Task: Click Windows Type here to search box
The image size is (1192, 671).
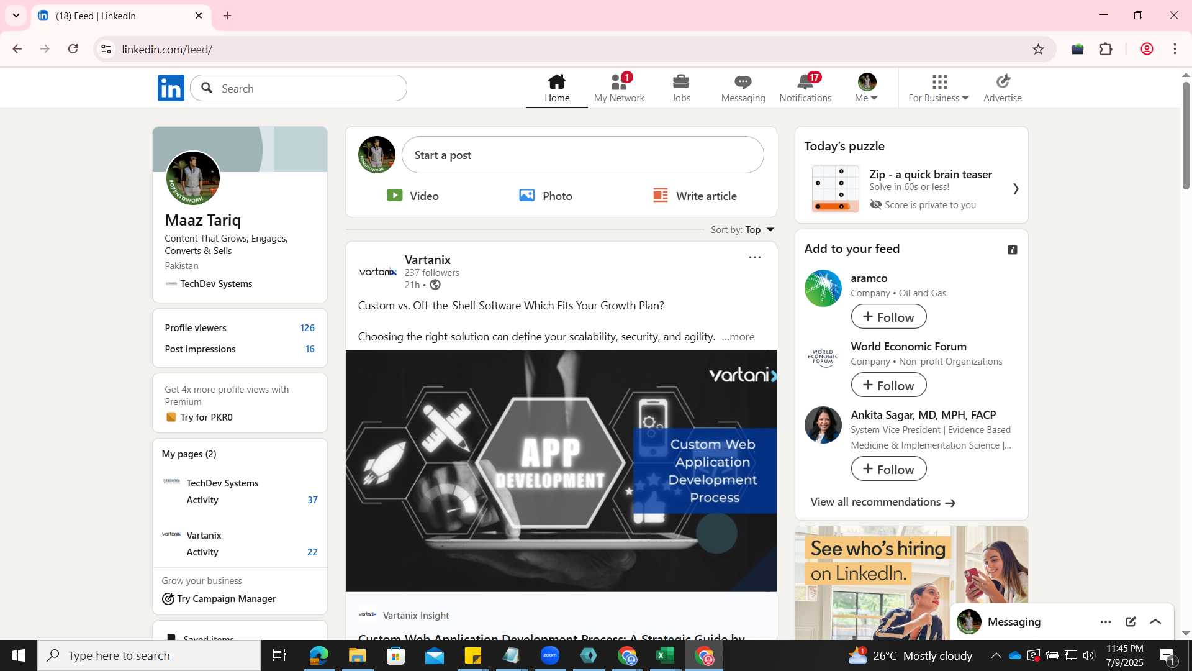Action: tap(149, 655)
